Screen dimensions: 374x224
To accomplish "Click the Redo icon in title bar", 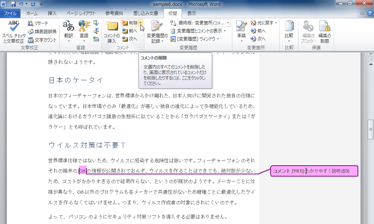I will [33, 4].
